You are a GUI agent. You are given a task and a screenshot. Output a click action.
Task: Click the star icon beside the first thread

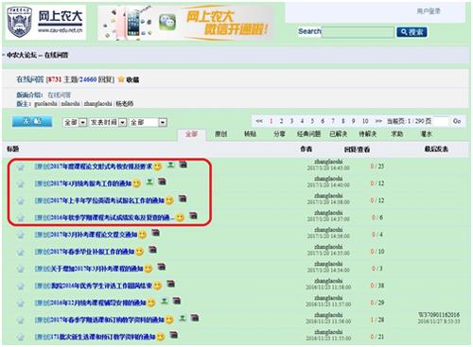point(21,166)
